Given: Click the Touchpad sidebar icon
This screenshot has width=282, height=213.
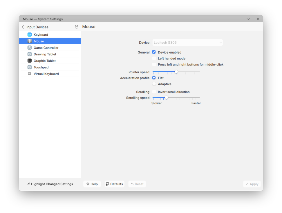Looking at the screenshot, I should click(30, 67).
